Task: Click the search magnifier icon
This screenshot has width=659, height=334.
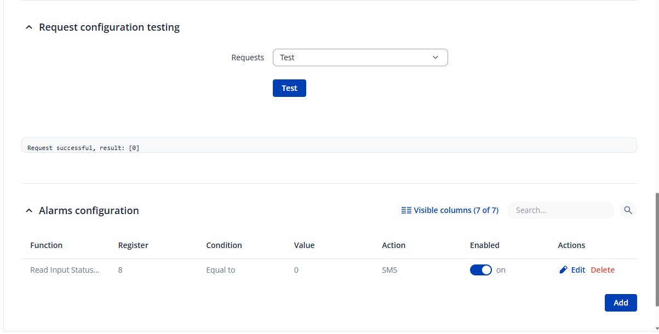Action: point(628,210)
